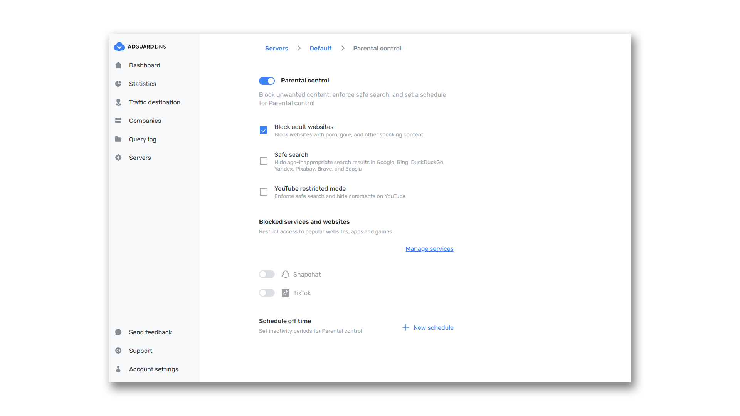Click the Companies sidebar icon
The image size is (740, 416).
coord(118,121)
